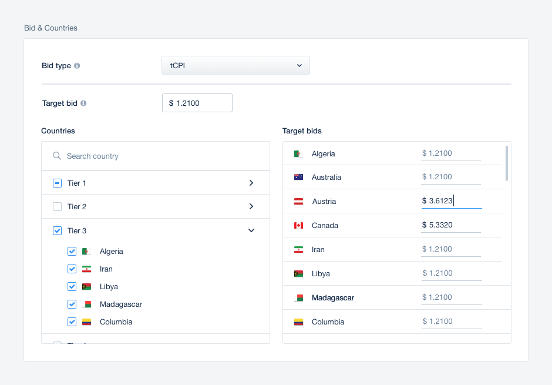This screenshot has width=552, height=385.
Task: Focus the Search country field
Action: (156, 156)
